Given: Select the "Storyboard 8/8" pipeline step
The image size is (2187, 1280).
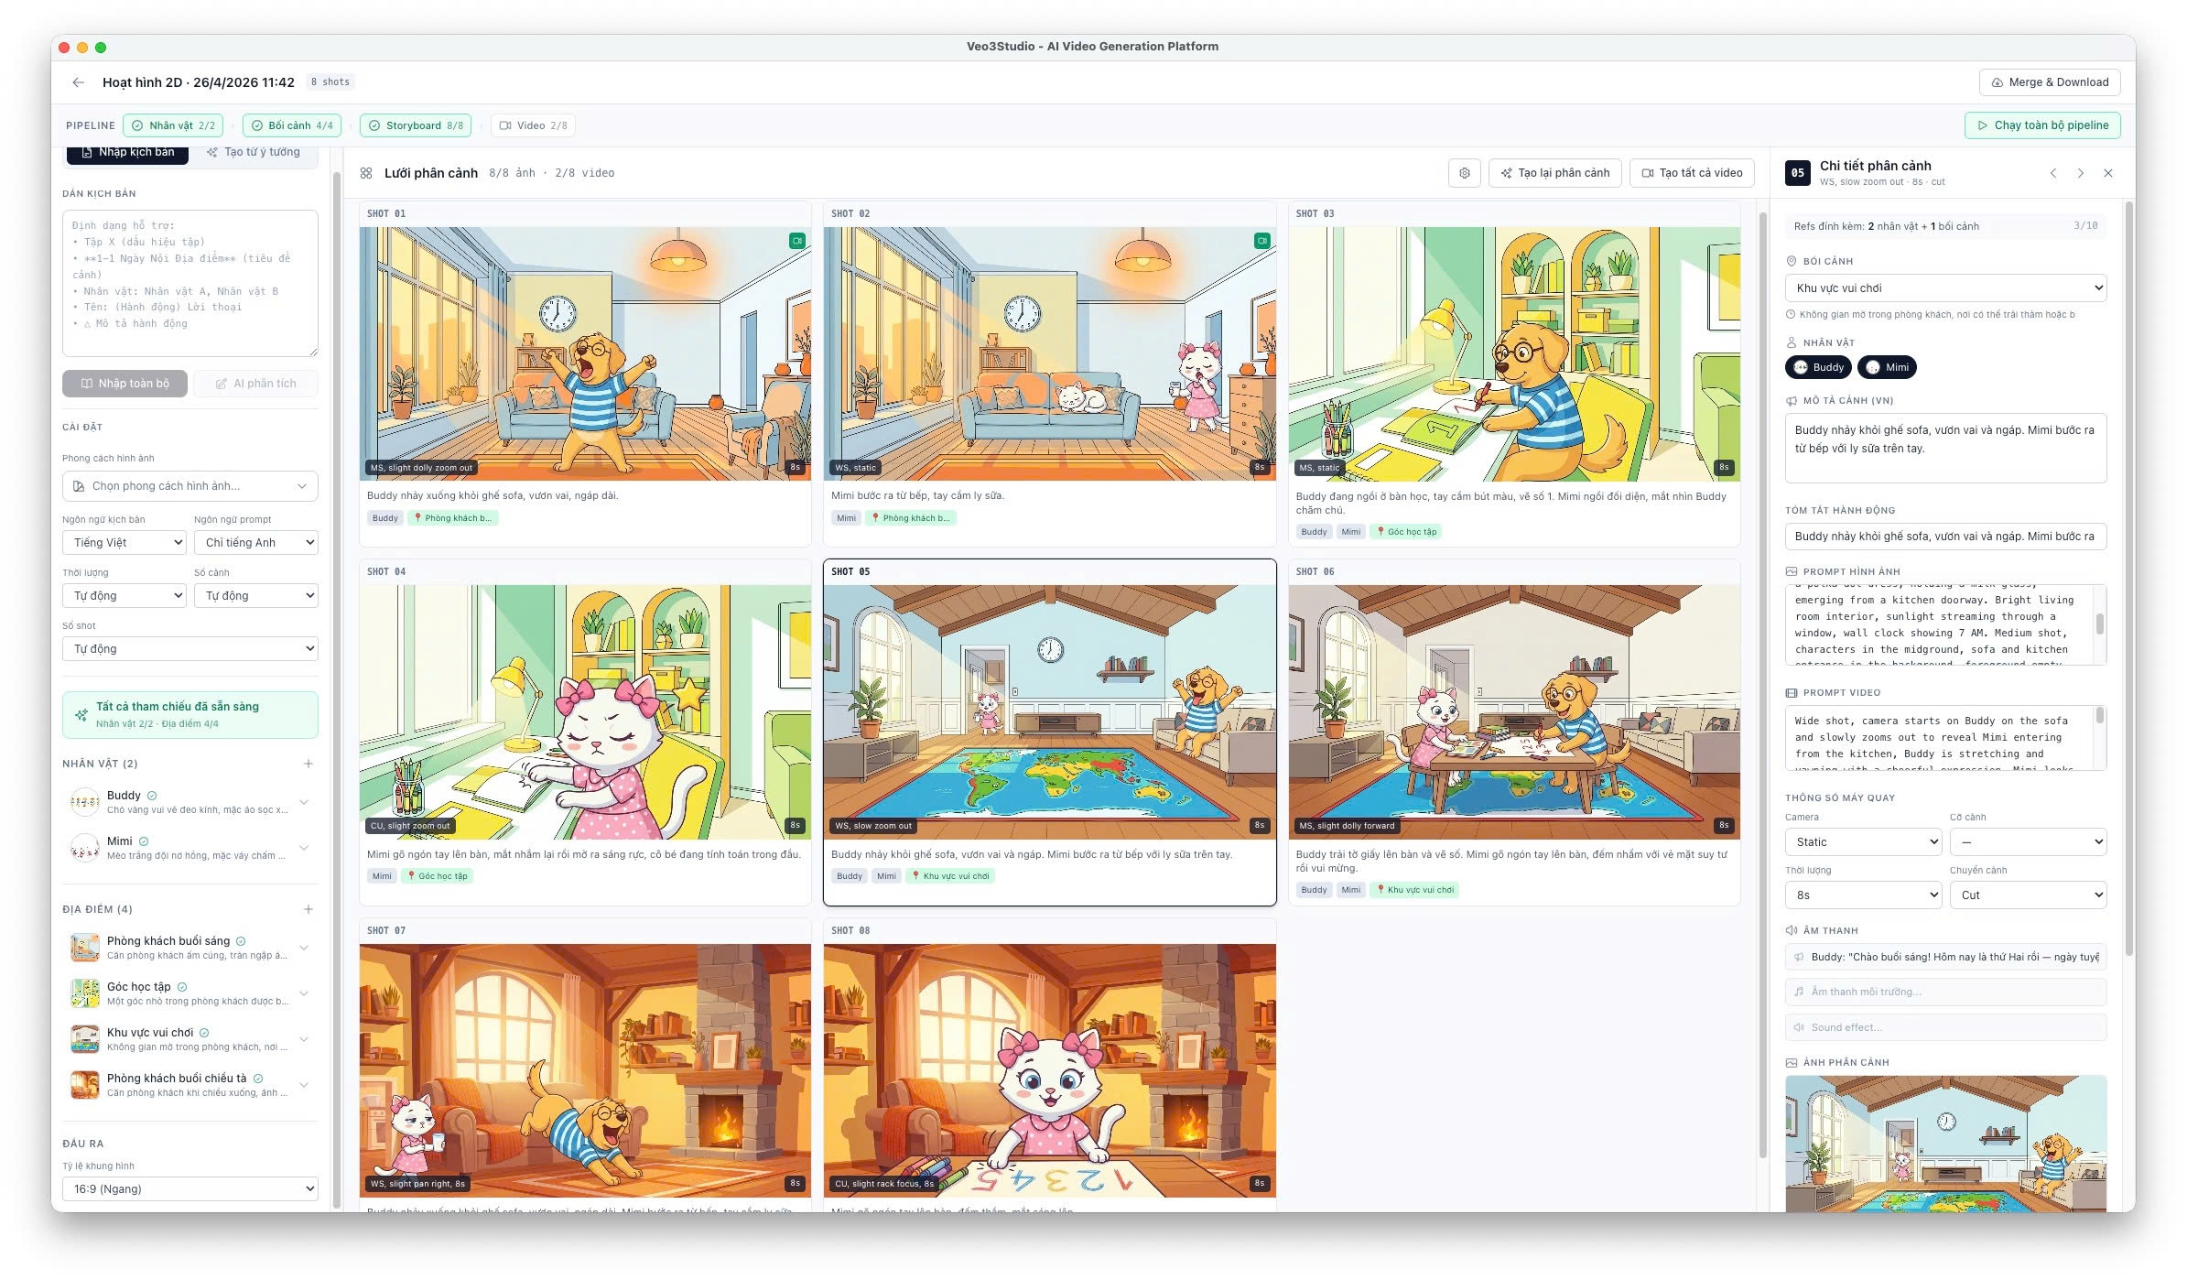Looking at the screenshot, I should point(415,125).
